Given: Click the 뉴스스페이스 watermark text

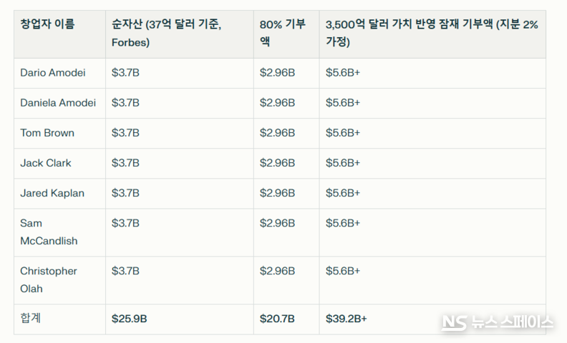Looking at the screenshot, I should (x=511, y=322).
